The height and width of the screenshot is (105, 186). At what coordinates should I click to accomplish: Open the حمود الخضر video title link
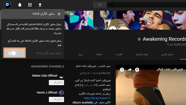pos(93,66)
